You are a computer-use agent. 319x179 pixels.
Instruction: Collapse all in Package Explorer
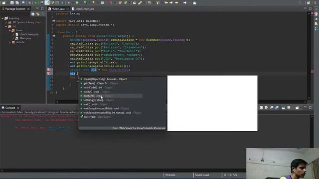[33, 14]
